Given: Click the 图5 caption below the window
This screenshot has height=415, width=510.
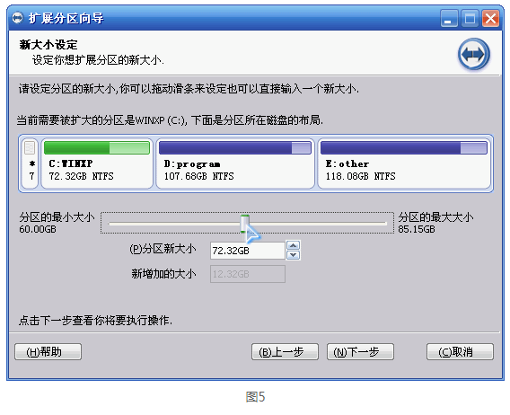Looking at the screenshot, I should 255,397.
